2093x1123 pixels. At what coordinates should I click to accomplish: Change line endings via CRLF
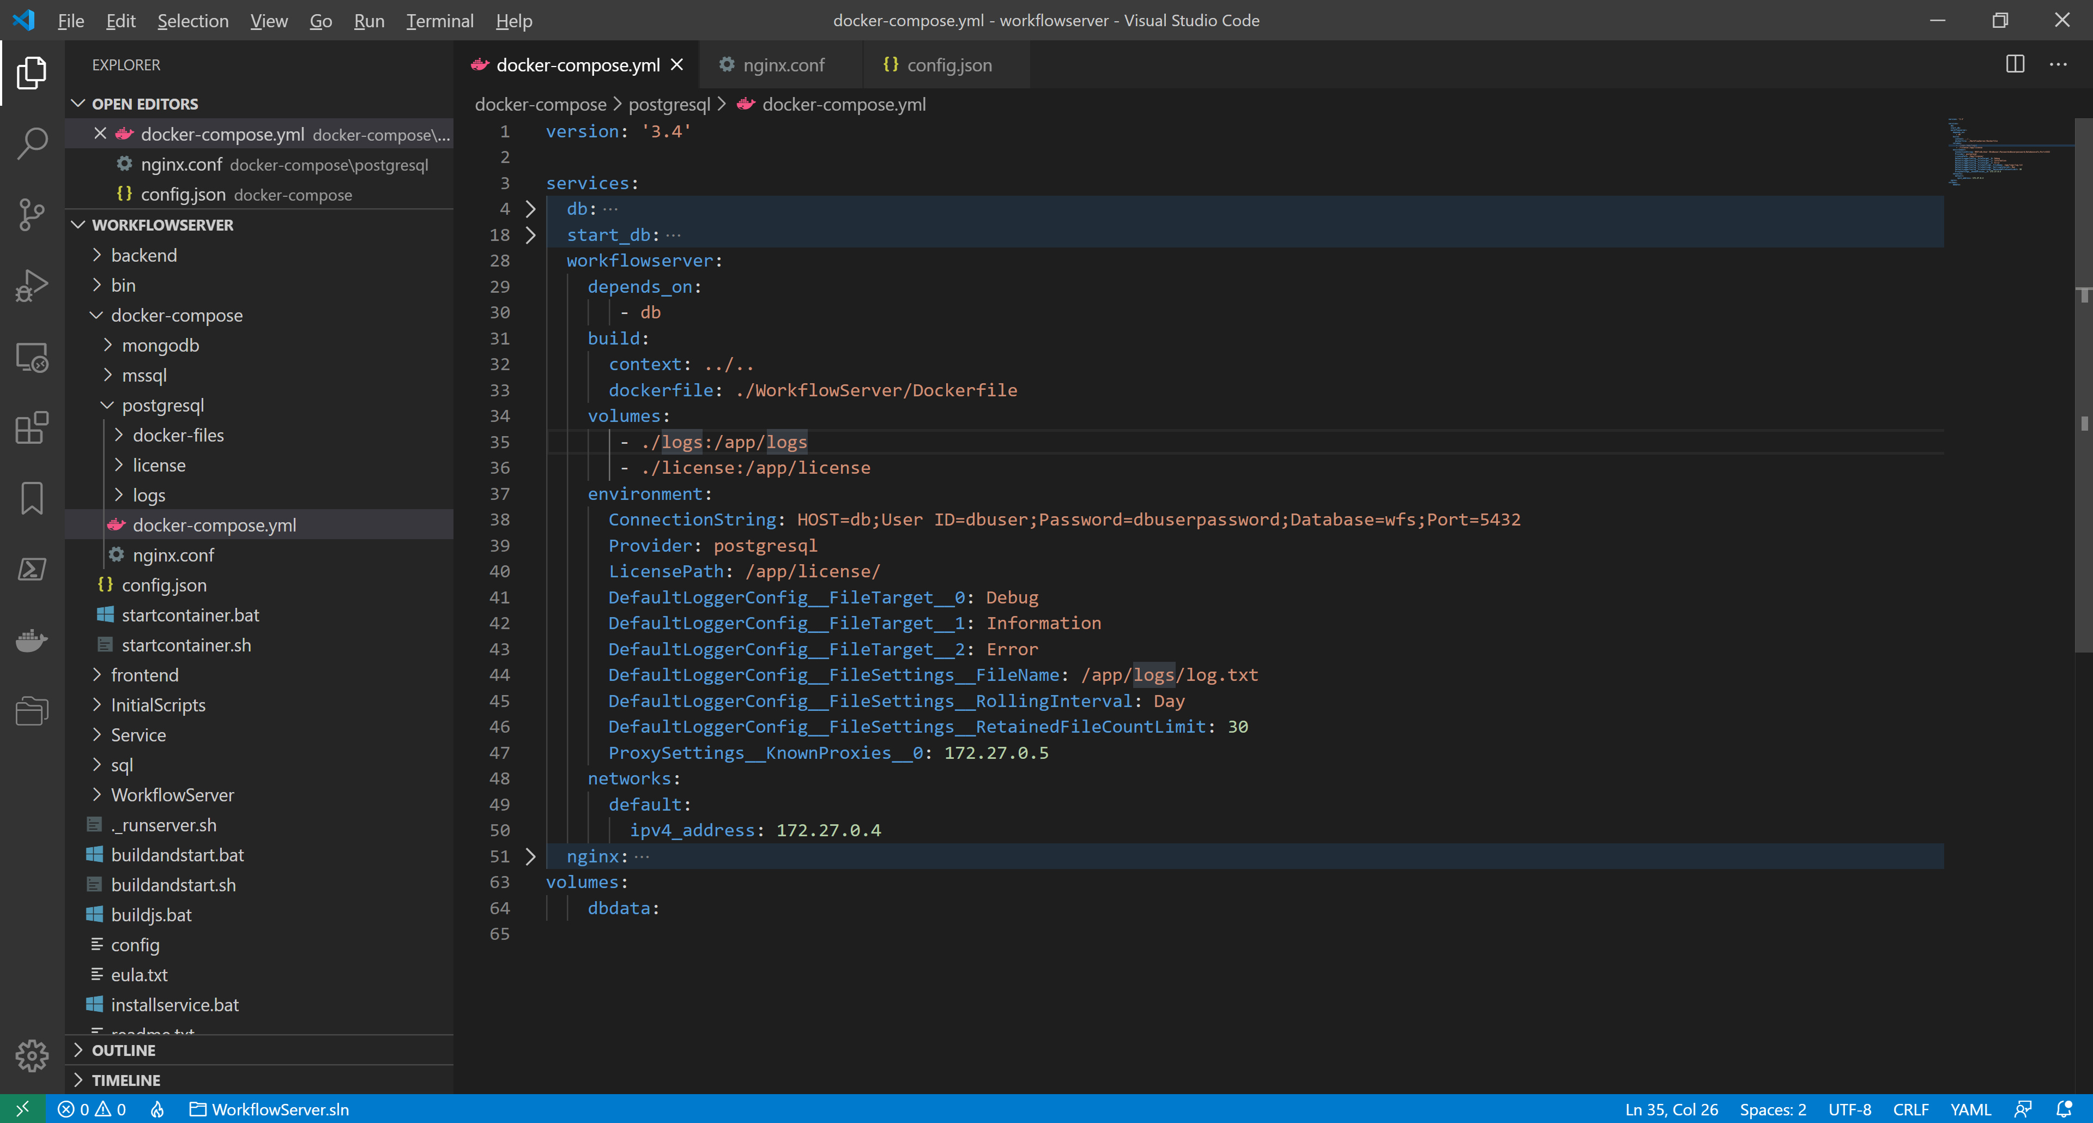pos(1910,1109)
